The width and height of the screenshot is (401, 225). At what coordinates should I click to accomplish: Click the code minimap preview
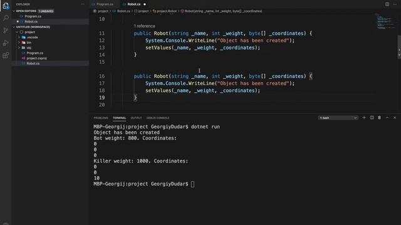coord(386,22)
